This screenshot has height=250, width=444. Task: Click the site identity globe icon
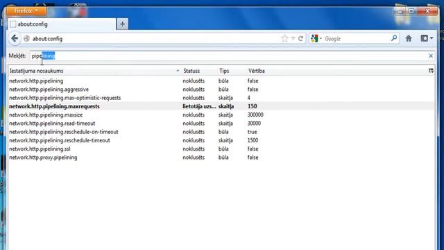[26, 39]
